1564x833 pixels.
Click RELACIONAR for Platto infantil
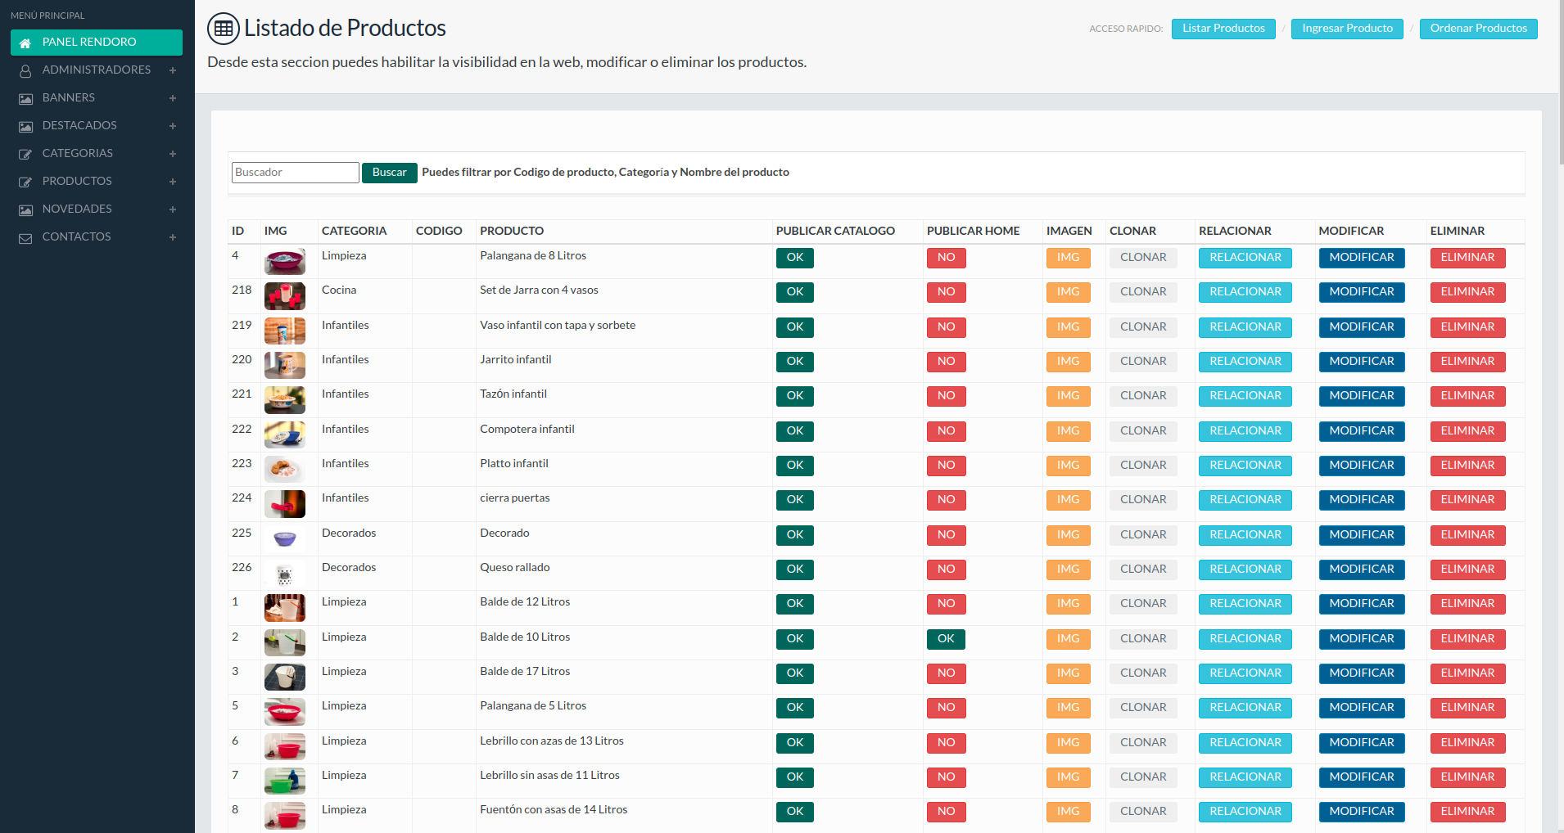click(1245, 466)
